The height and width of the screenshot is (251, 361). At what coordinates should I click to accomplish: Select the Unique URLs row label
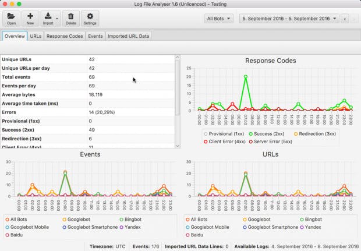[x=16, y=59]
